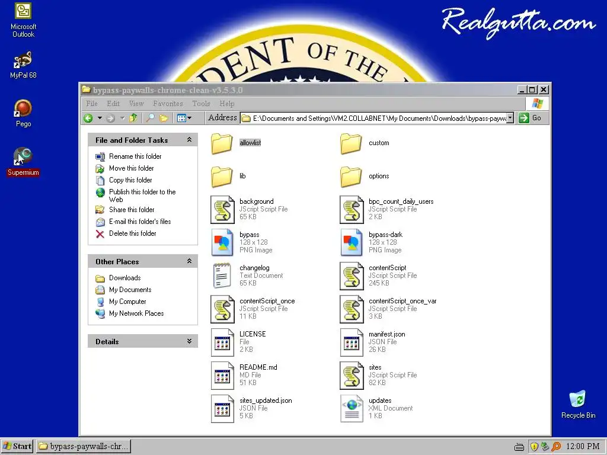Select the background JScript file icon
The width and height of the screenshot is (607, 455).
(x=223, y=210)
